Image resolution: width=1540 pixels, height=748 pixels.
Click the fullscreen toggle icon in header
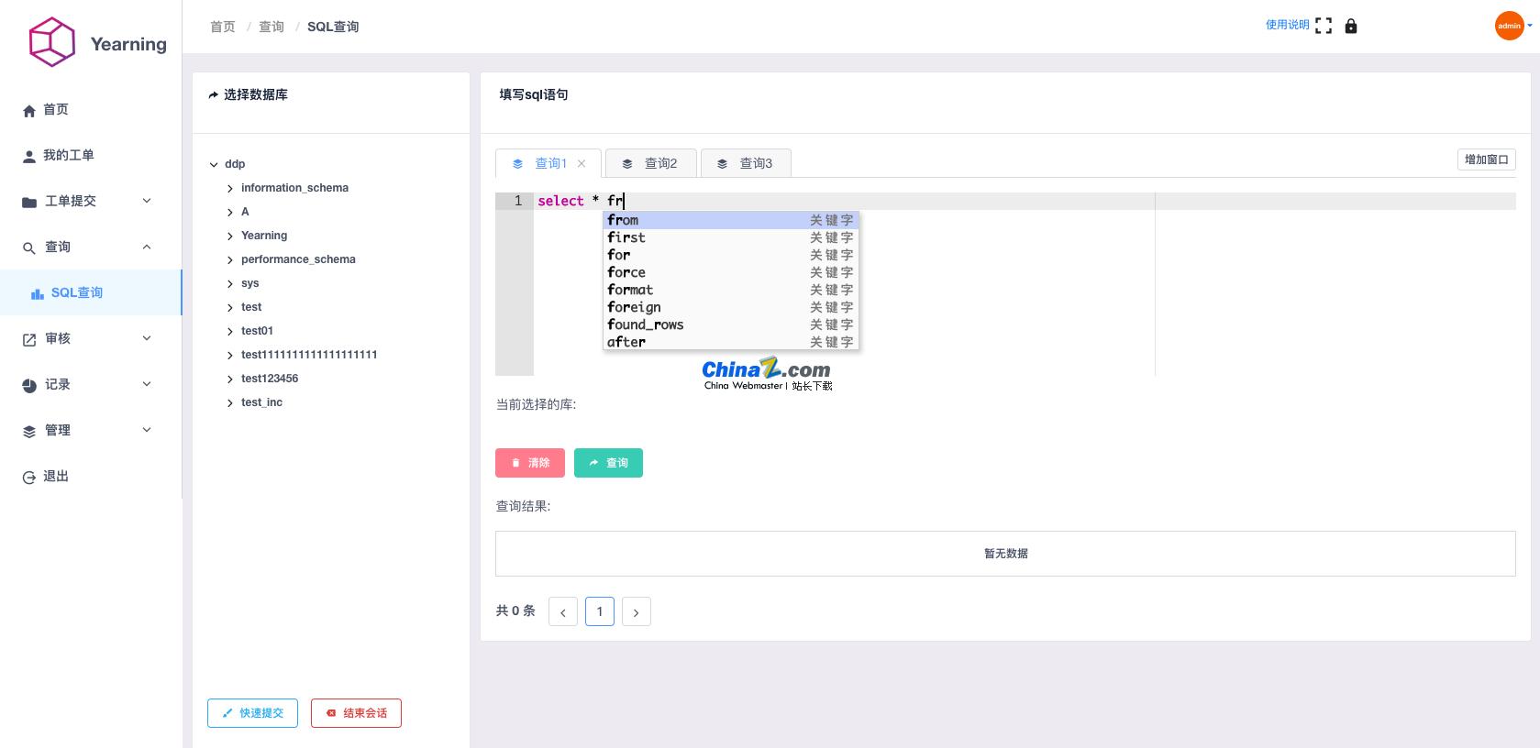pos(1323,26)
